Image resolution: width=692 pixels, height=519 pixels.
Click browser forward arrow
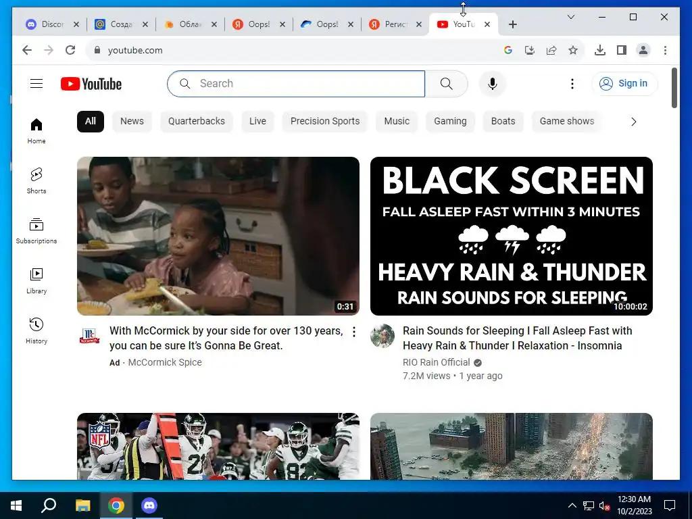(x=49, y=50)
